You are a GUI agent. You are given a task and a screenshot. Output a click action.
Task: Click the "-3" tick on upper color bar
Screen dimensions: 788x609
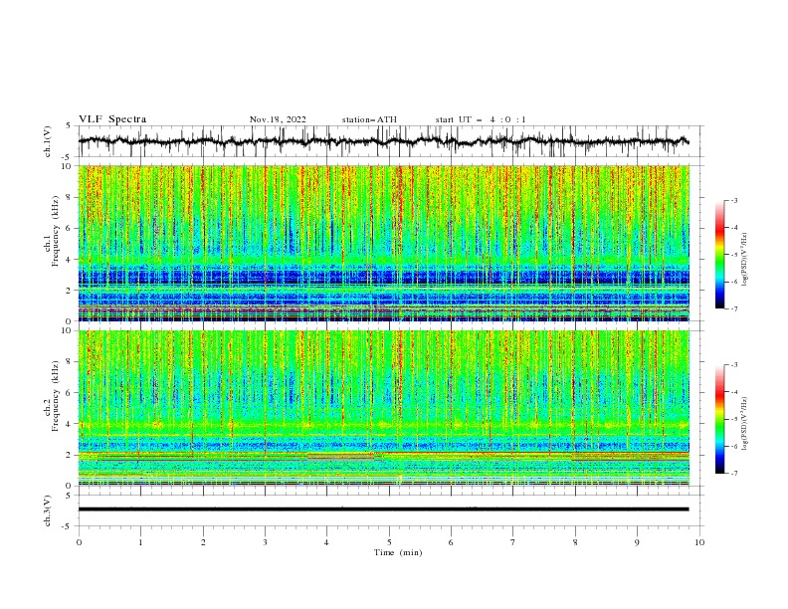pyautogui.click(x=734, y=200)
